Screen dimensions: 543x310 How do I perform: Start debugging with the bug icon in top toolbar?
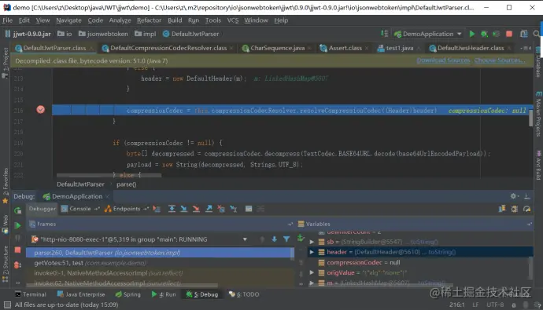pos(484,34)
